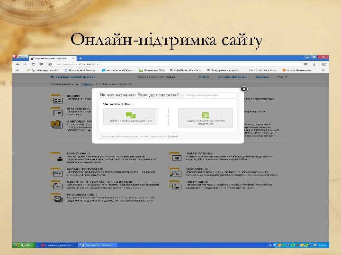Open Онлайн підтримка in top navigation
Viewport: 341px width, 255px height.
tap(233, 77)
